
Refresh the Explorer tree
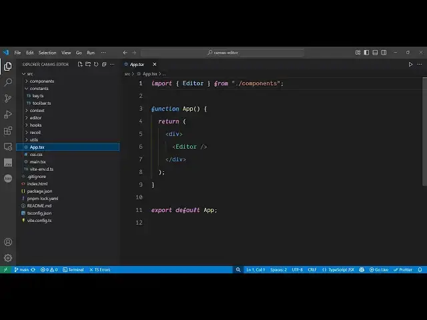[96, 65]
